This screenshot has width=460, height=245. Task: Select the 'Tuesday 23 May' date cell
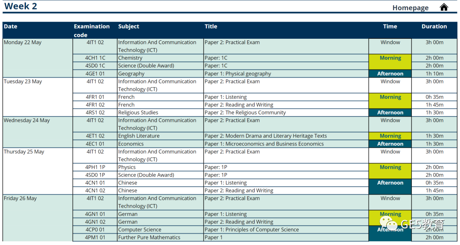[37, 97]
